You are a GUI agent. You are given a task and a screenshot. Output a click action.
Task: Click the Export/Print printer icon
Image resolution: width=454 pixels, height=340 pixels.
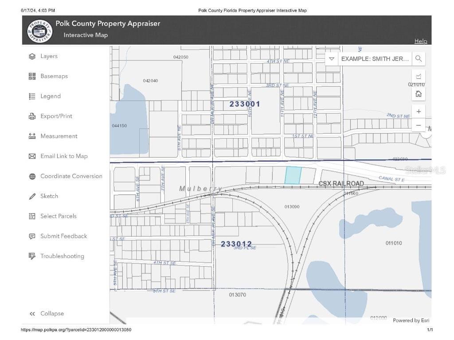pos(32,116)
